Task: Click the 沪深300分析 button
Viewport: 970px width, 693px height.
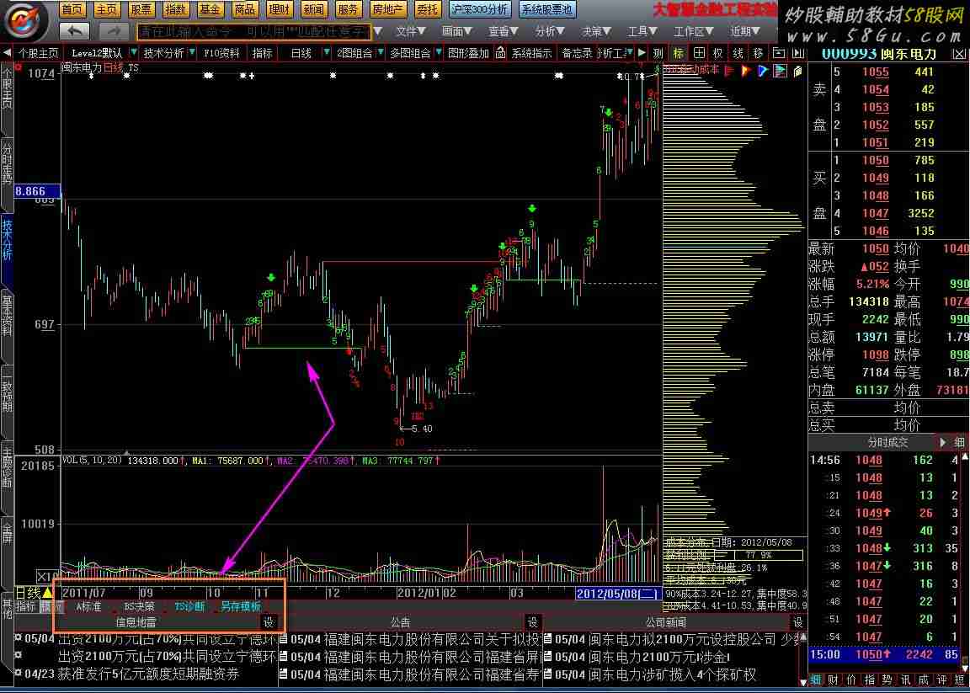Action: [480, 8]
